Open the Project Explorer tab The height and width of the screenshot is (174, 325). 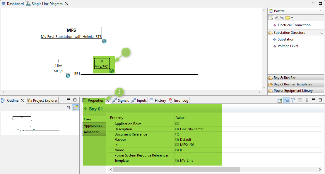pyautogui.click(x=42, y=100)
